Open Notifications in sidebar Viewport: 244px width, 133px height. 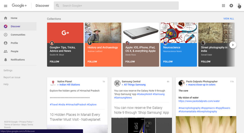tap(18, 60)
